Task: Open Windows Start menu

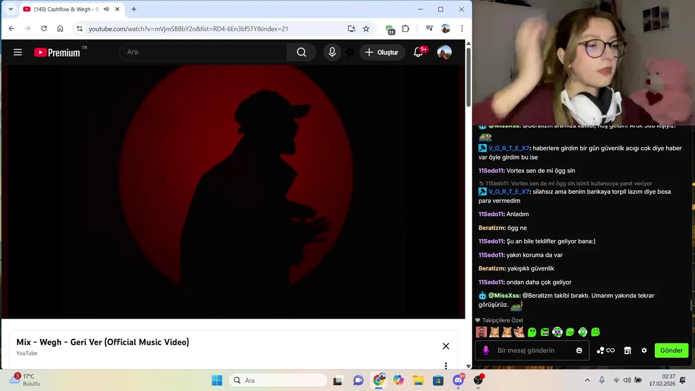Action: (217, 380)
